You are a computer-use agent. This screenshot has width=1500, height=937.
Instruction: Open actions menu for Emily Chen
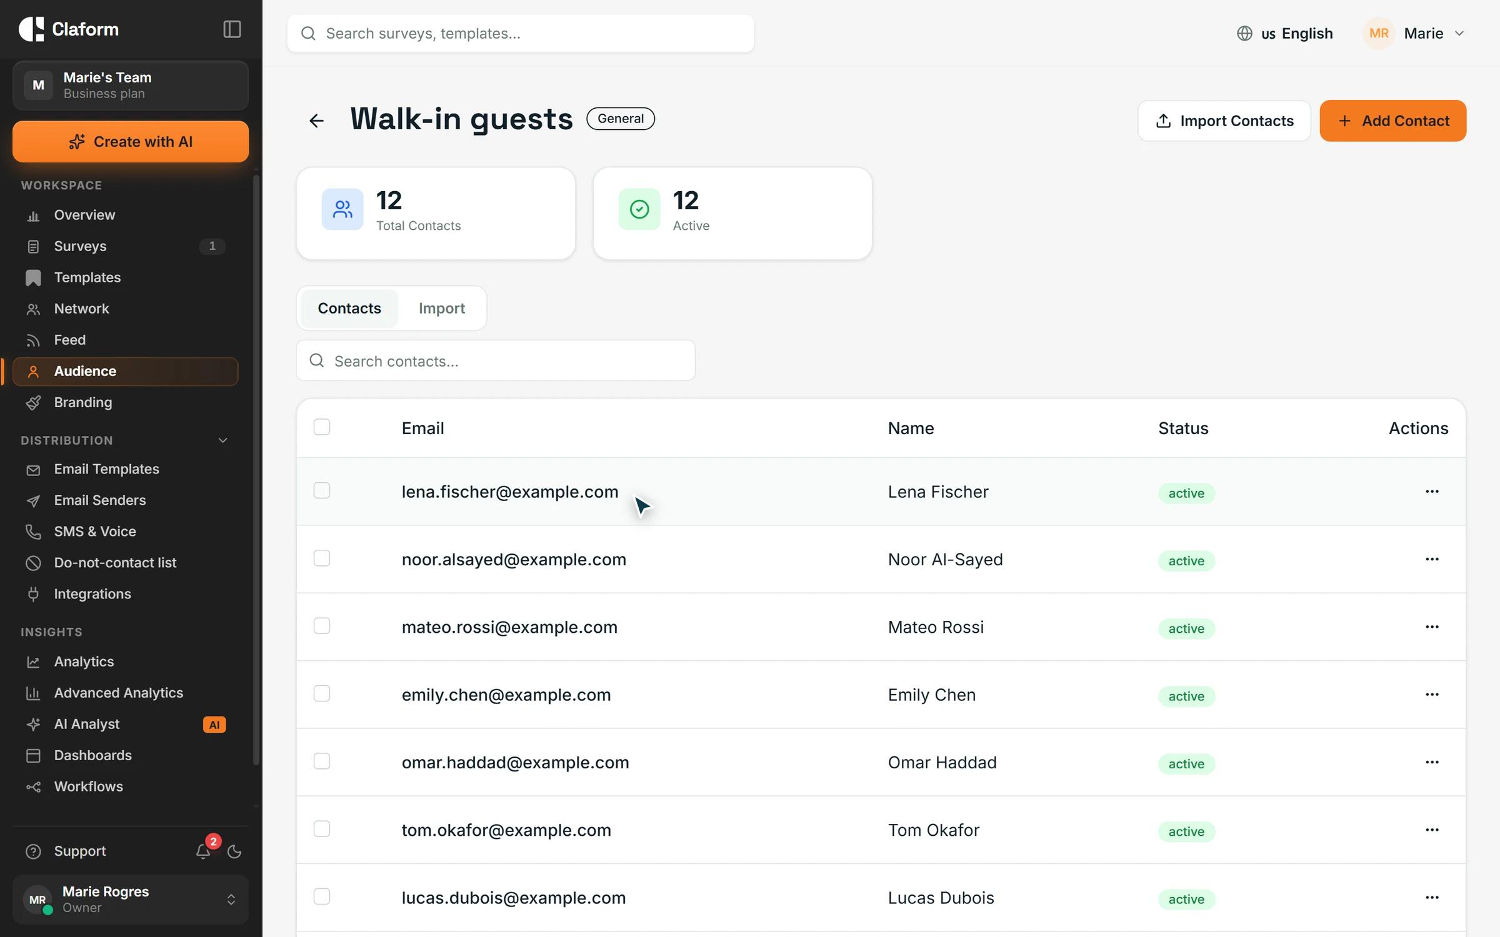coord(1432,695)
